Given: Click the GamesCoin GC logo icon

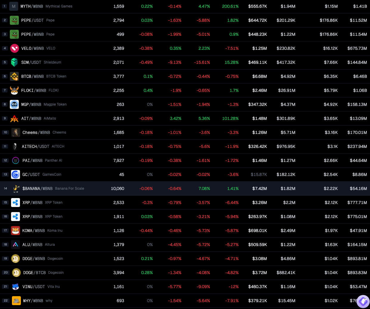Looking at the screenshot, I should tap(16, 174).
